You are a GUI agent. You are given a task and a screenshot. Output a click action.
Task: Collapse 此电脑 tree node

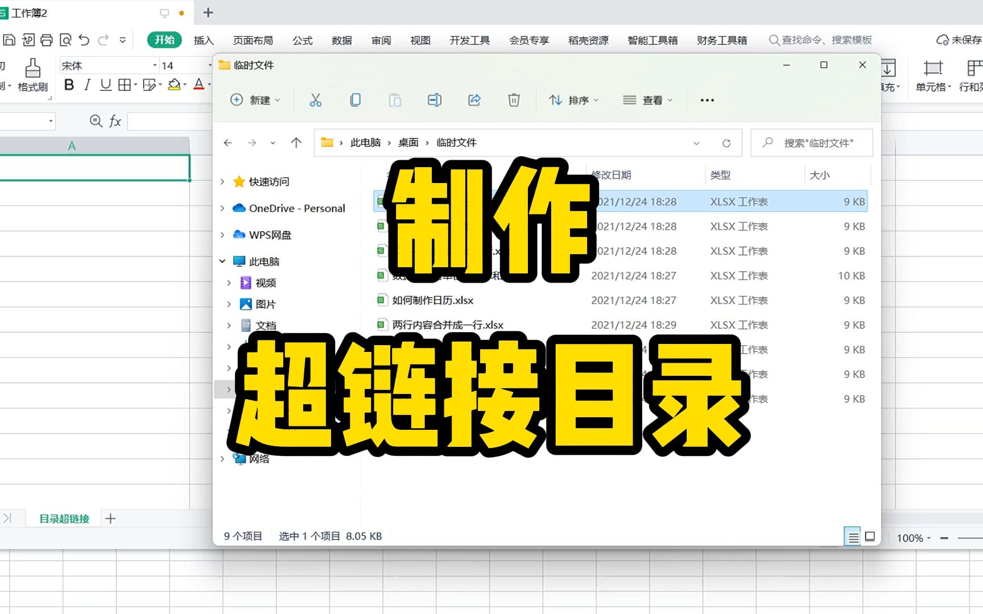click(x=222, y=262)
